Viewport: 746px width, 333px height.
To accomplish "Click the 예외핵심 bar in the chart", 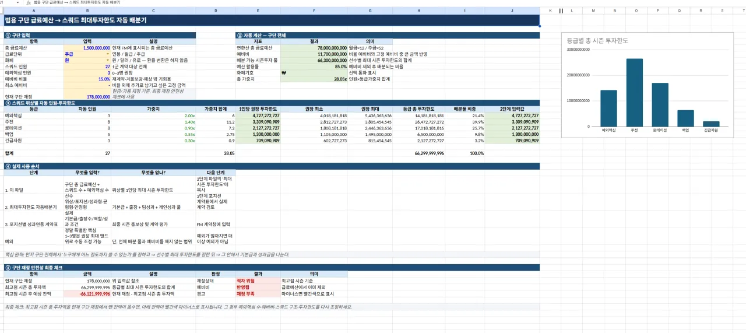I will (x=608, y=108).
